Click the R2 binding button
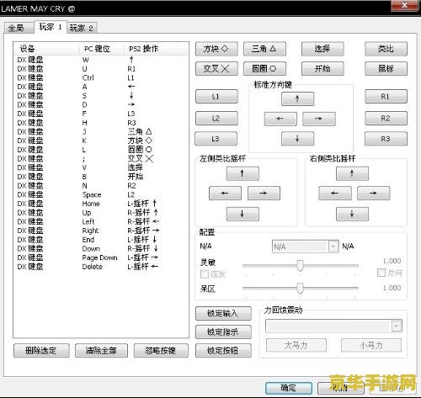 (x=386, y=118)
